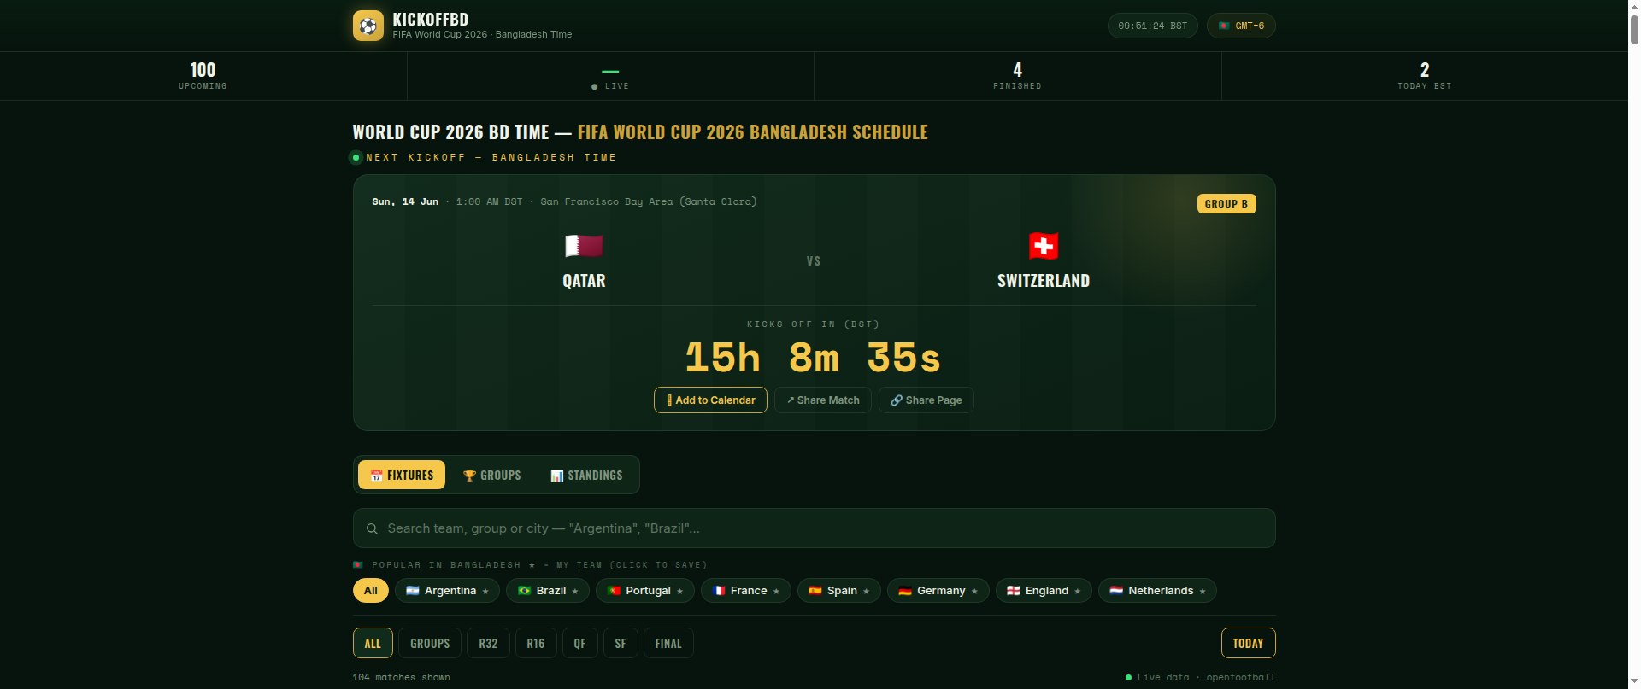Open the Fixtures tab

pos(402,475)
